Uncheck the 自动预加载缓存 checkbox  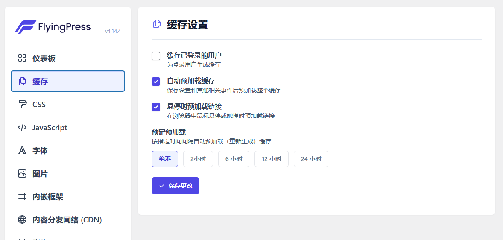click(156, 82)
